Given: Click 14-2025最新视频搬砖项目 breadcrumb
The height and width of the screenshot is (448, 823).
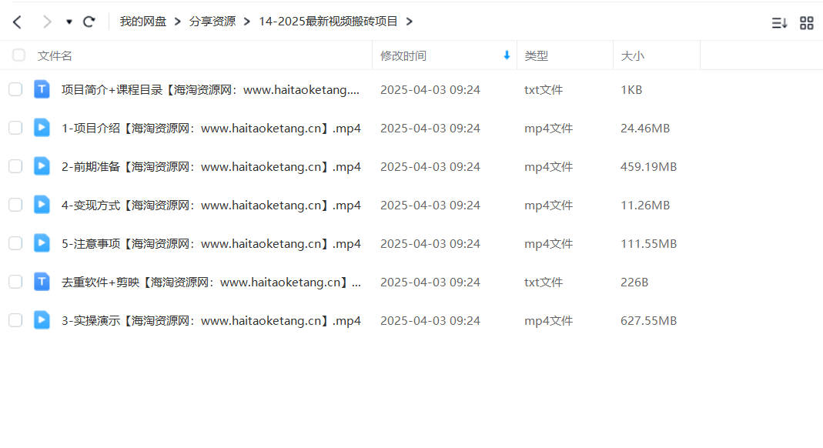Looking at the screenshot, I should (x=328, y=22).
